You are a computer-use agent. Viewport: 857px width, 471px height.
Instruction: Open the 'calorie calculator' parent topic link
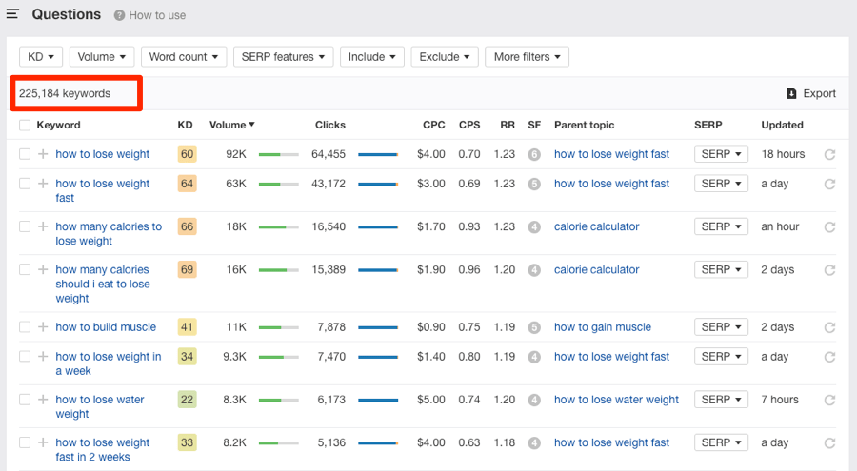(x=596, y=226)
